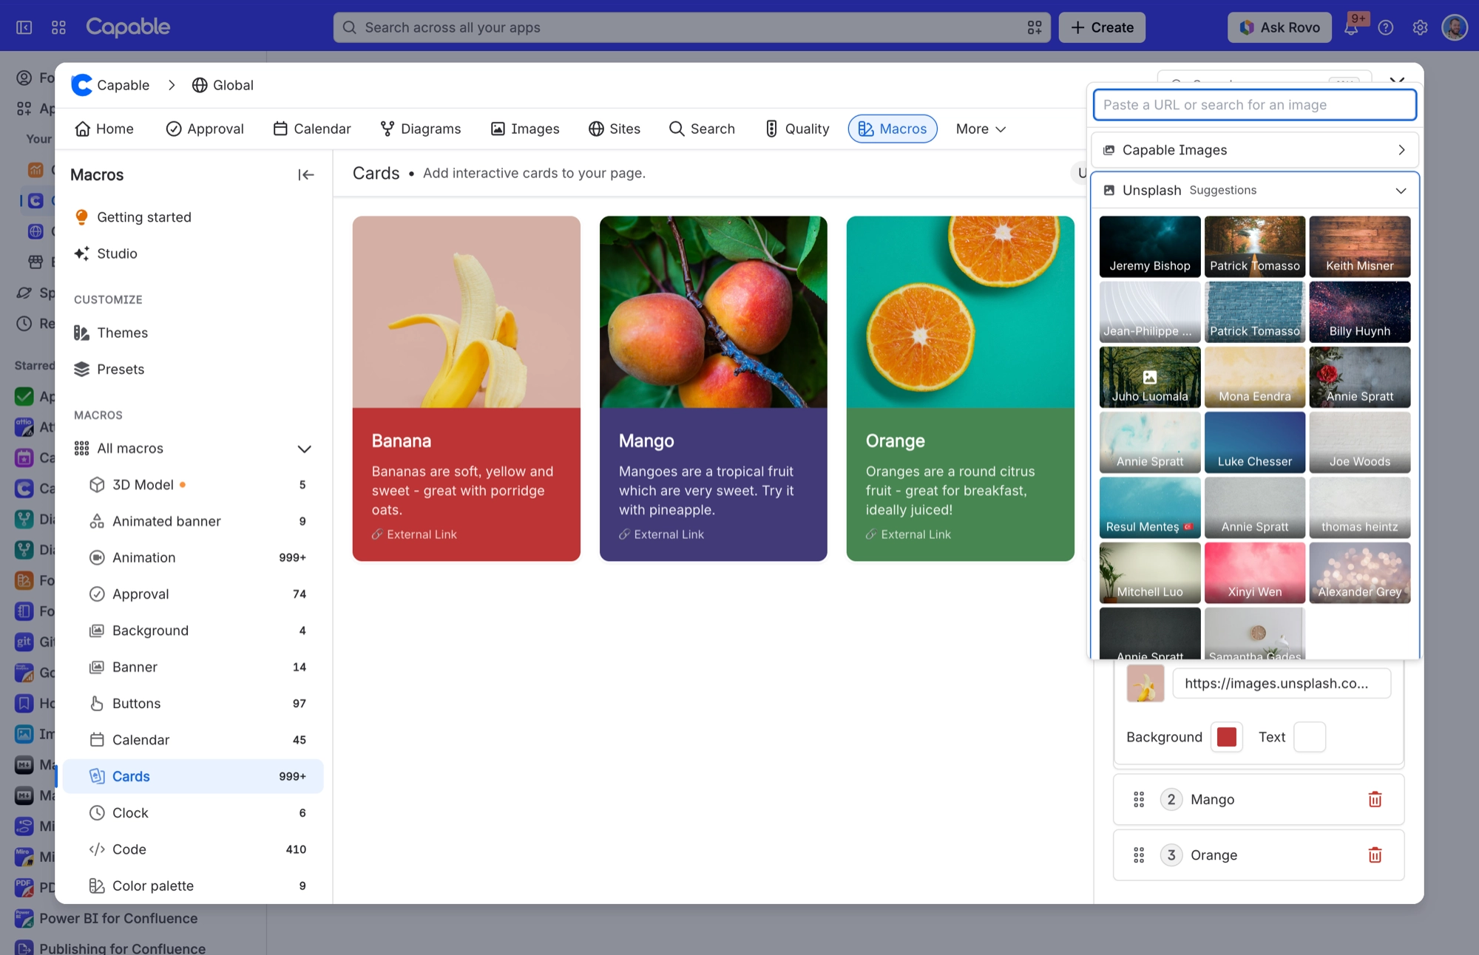
Task: Open the Home tab
Action: click(x=104, y=129)
